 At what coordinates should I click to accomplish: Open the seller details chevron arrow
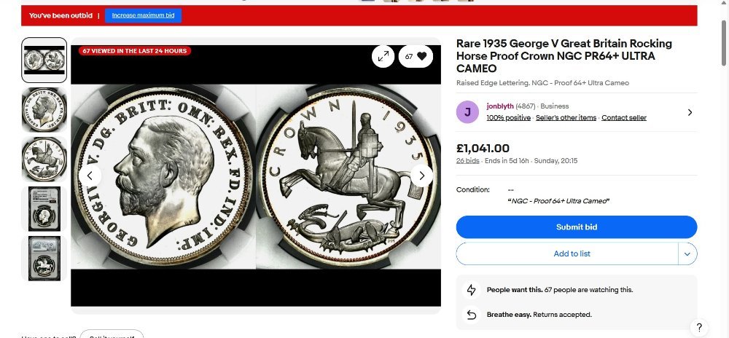pos(690,112)
